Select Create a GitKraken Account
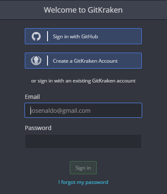The image size is (167, 194). (x=83, y=61)
